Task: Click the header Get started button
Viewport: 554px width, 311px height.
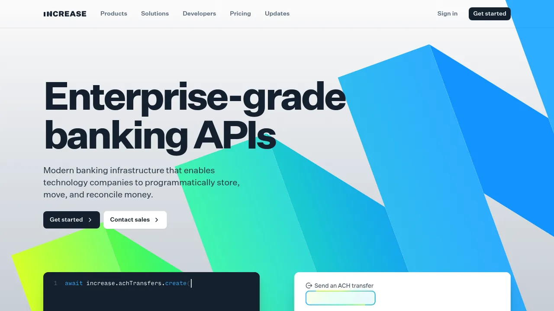Action: [490, 13]
